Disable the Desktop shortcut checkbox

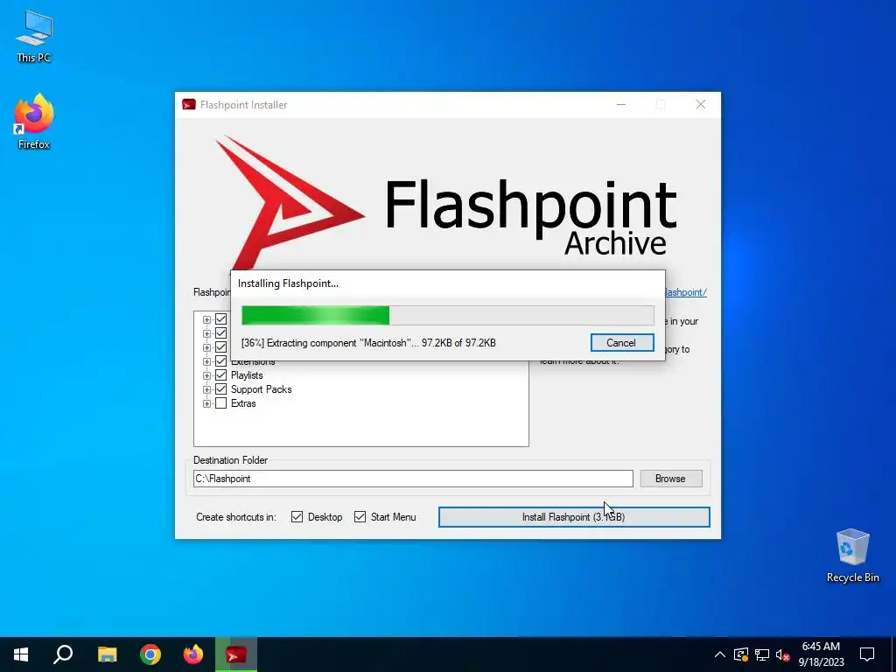click(x=297, y=517)
